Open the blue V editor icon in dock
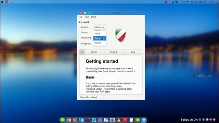The width and height of the screenshot is (219, 123). point(94,120)
